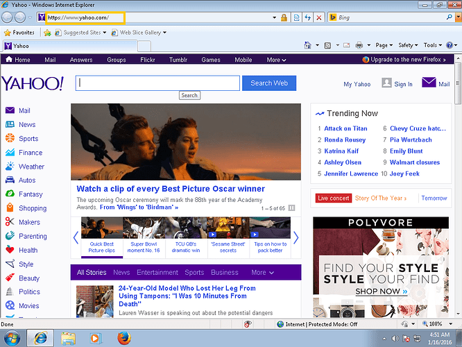Viewport: 462px width, 347px height.
Task: Click inside the Yahoo search input box
Action: coord(157,83)
